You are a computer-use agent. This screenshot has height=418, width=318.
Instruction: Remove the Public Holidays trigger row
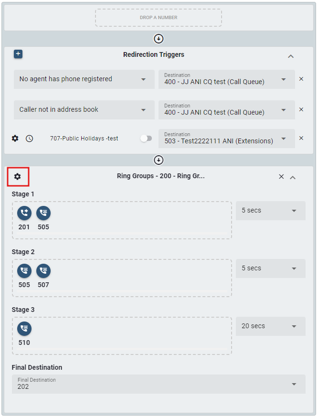tap(301, 139)
